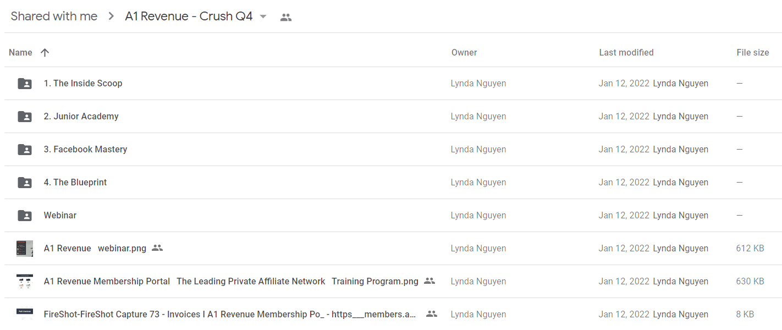This screenshot has height=330, width=782.
Task: Open the A1 Revenue - Crush Q4 folder dropdown
Action: point(263,16)
